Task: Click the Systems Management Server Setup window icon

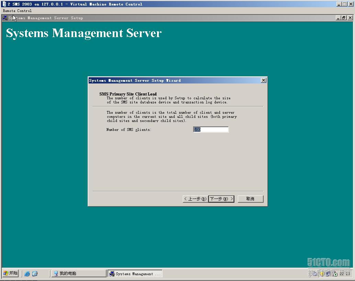Action: tap(5, 18)
